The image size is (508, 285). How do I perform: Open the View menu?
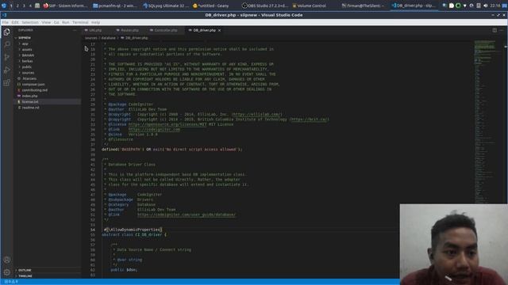(x=46, y=22)
